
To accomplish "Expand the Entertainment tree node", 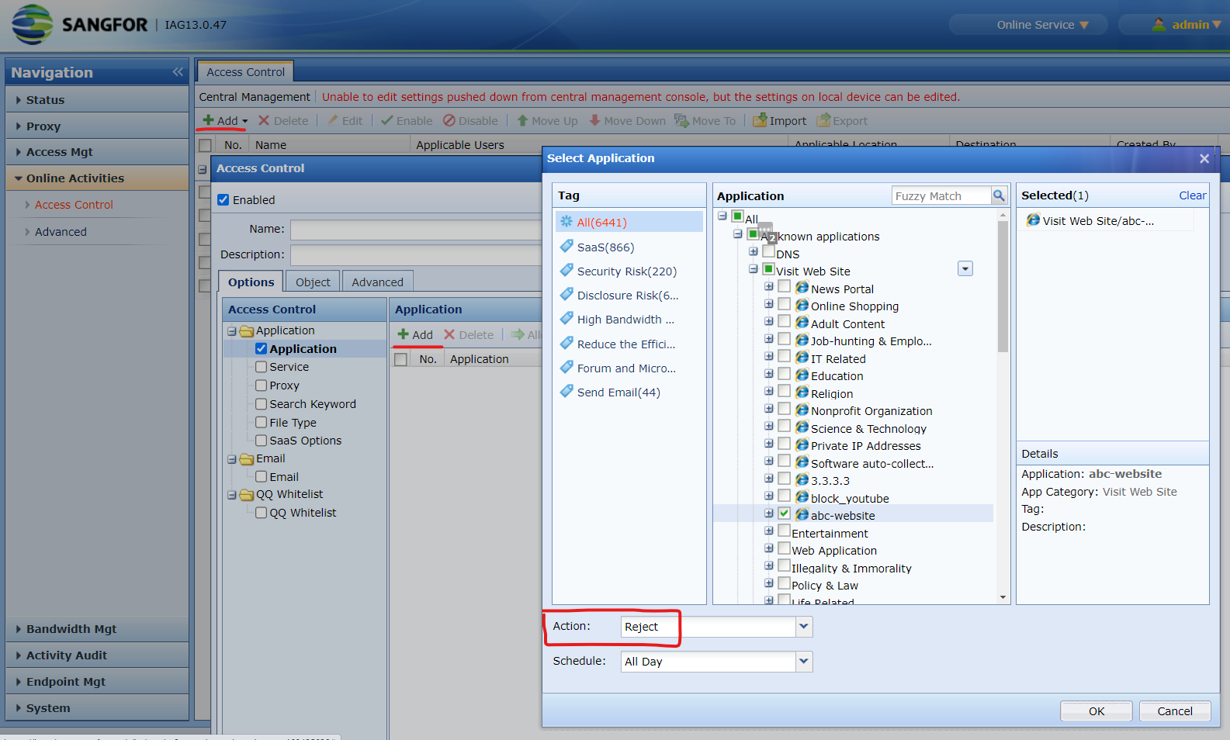I will (x=769, y=531).
